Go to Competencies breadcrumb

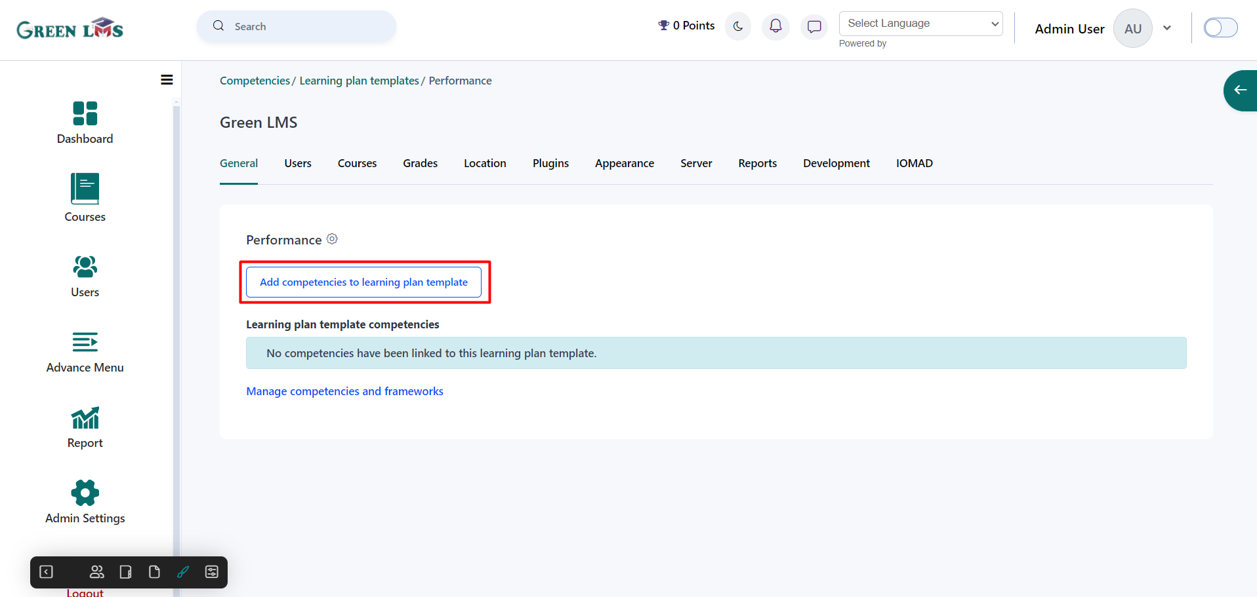point(255,81)
